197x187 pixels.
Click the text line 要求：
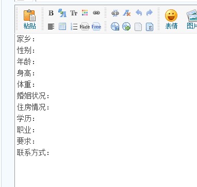tap(26, 142)
